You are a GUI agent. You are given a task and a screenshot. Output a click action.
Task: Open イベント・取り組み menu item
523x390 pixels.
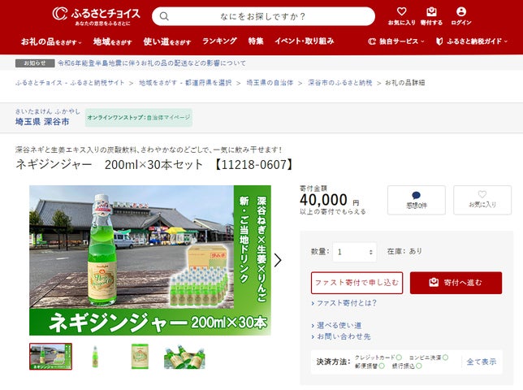tap(305, 41)
